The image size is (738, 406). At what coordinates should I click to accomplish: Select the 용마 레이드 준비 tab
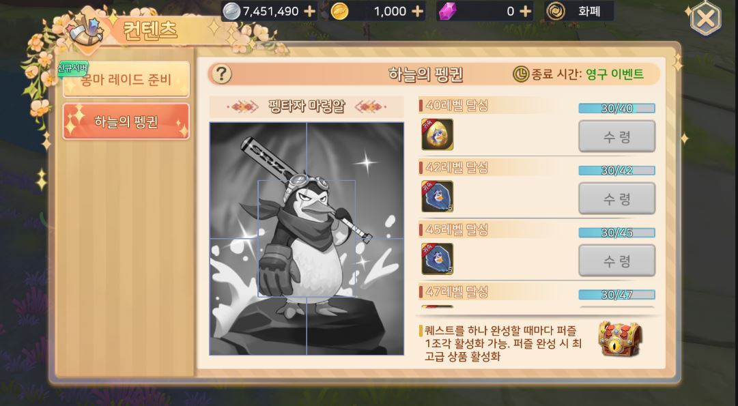tap(126, 80)
